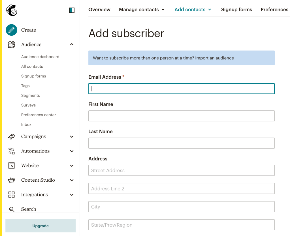Click the Automations icon
Screen dimensions: 290x236
coord(11,151)
